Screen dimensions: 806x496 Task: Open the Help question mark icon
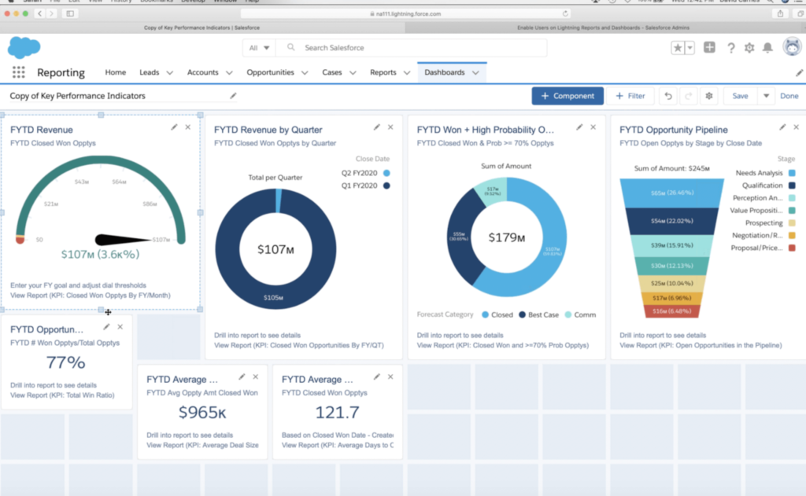click(730, 48)
